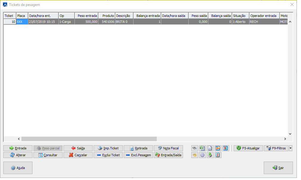Image resolution: width=301 pixels, height=180 pixels.
Task: Open the color palette icon
Action: [x=195, y=155]
